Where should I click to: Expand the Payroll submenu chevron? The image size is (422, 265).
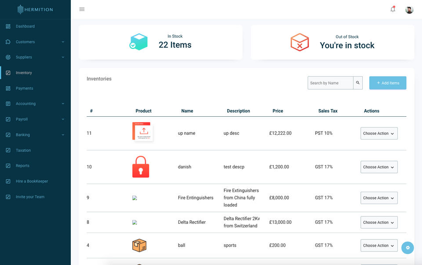pos(63,119)
